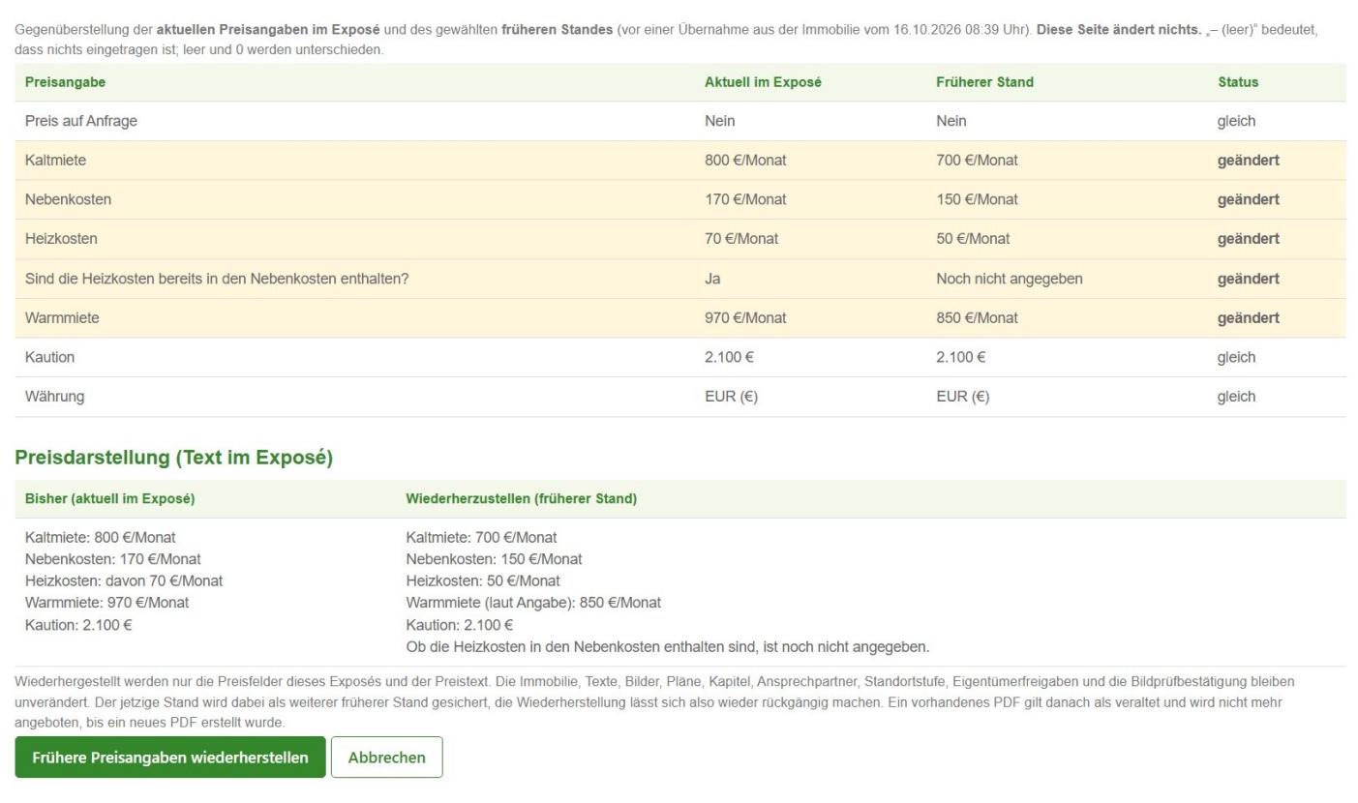Viewport: 1358px width, 803px height.
Task: Select the Nebenkosten table cell "170 €/Monat"
Action: [745, 199]
